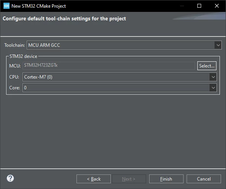Choose the Cortex-M7 (0) CPU field
Screen dimensions: 226x189
click(119, 77)
